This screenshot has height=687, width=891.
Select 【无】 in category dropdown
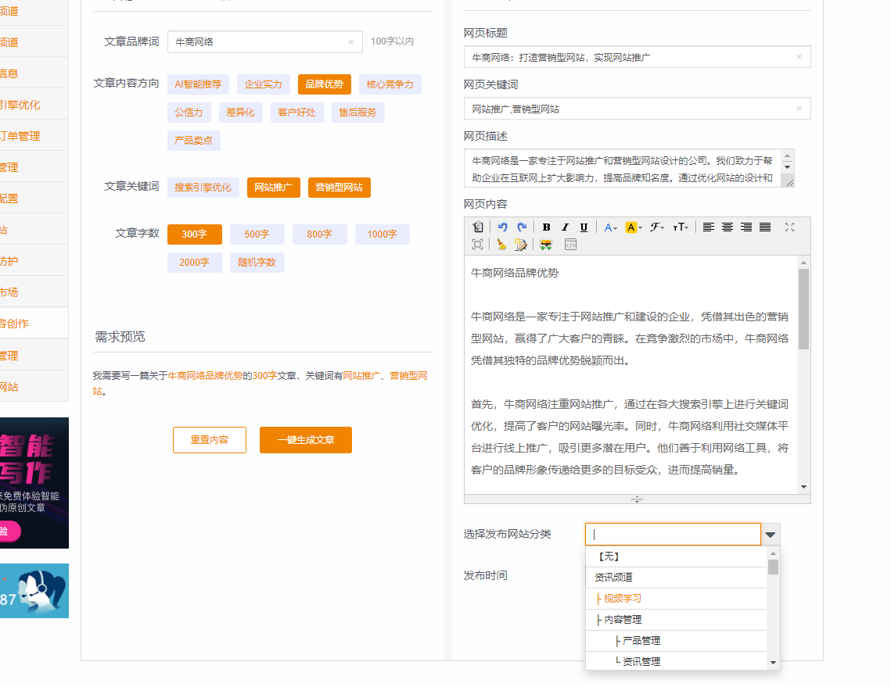tap(676, 556)
